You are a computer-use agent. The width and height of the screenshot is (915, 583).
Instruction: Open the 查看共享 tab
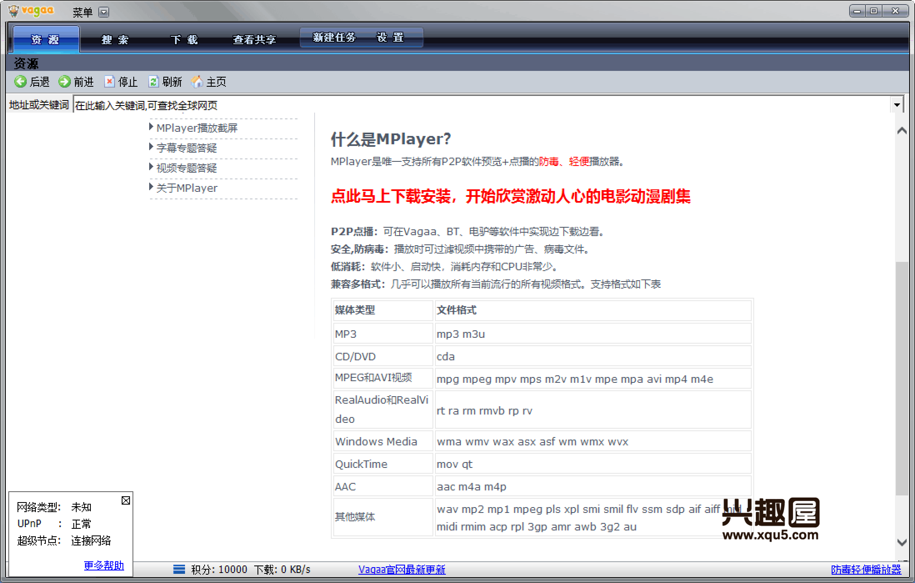(x=254, y=40)
